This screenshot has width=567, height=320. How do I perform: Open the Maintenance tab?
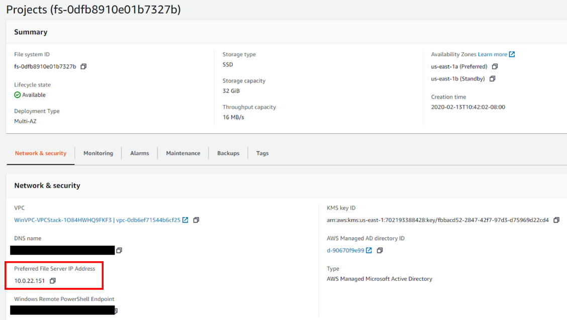click(x=183, y=153)
